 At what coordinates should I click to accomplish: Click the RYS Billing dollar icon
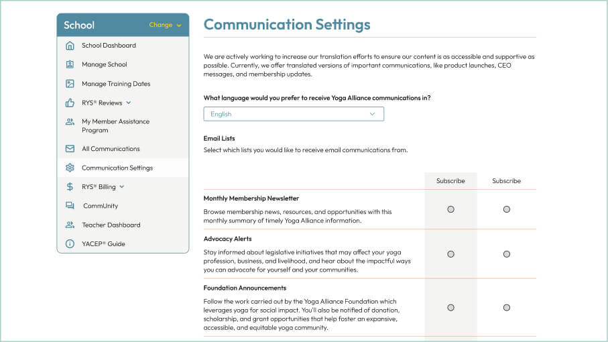click(70, 187)
